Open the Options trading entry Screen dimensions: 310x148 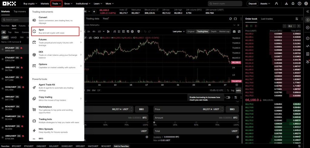click(57, 66)
